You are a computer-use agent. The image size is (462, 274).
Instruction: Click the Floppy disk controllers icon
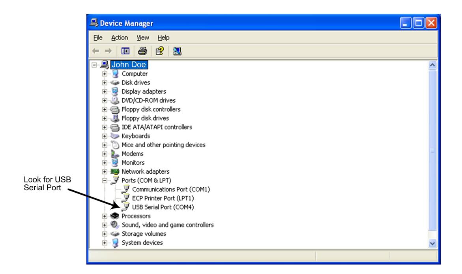click(x=115, y=109)
